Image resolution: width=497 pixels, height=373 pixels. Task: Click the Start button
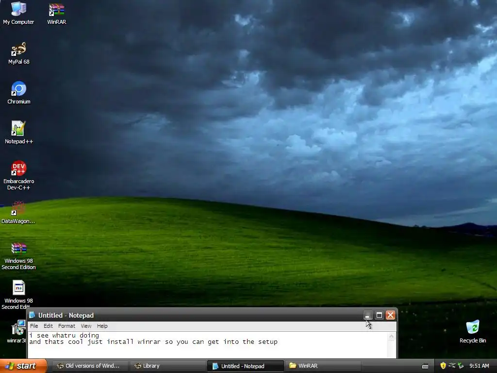pos(23,366)
